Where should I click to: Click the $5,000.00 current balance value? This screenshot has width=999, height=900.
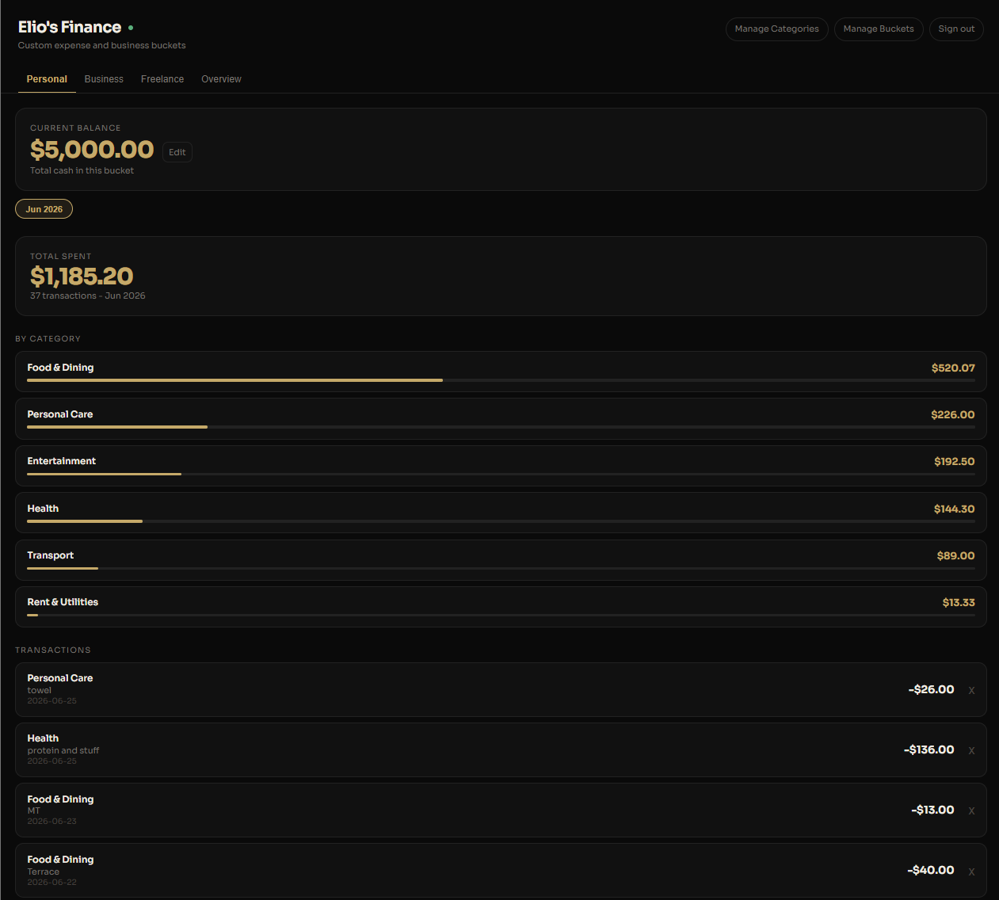[x=92, y=149]
